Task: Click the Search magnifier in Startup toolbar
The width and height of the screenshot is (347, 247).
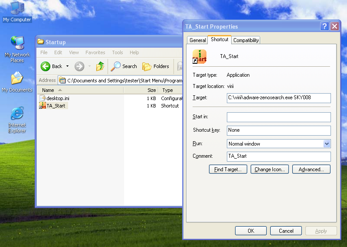Action: (x=115, y=66)
